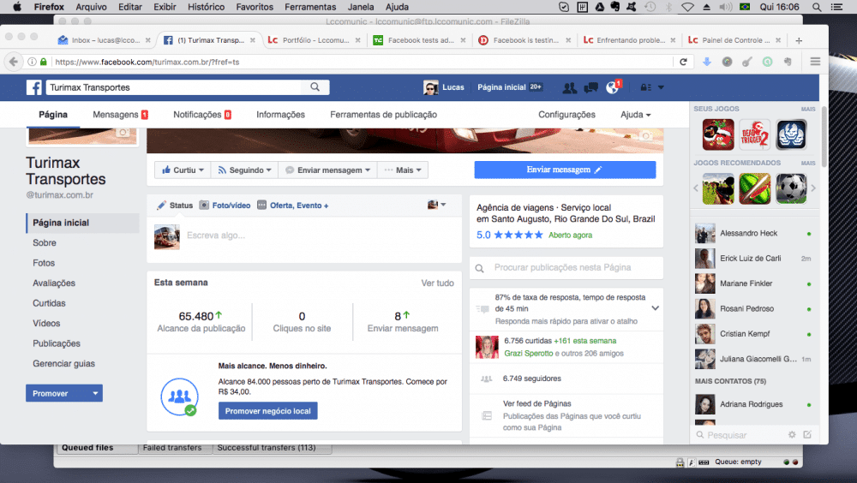Click the camera icon on cover photo
This screenshot has height=483, width=857.
[646, 135]
